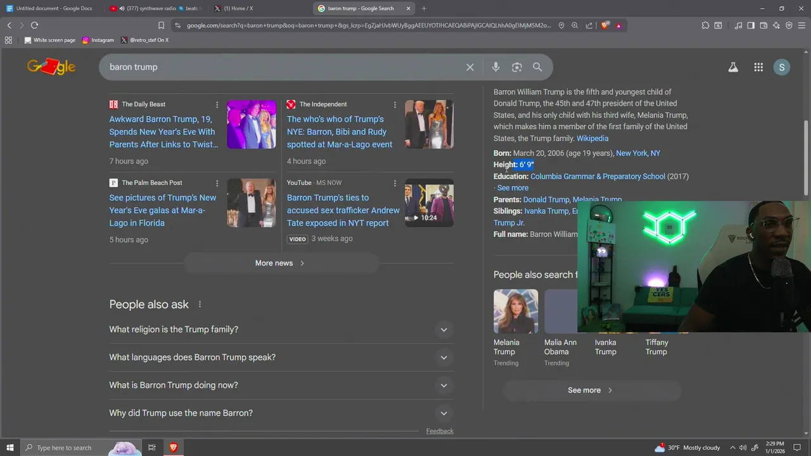Switch to the Home / X tab
The image size is (811, 456).
pos(260,8)
